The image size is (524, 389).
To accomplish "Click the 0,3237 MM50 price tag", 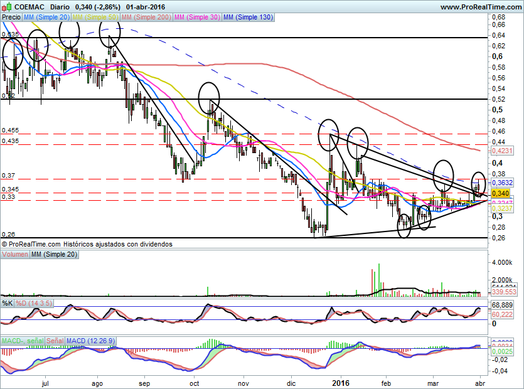I will pyautogui.click(x=502, y=208).
